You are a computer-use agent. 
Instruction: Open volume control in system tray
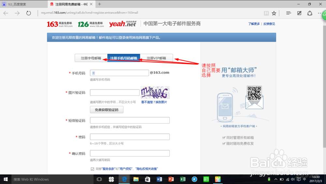click(293, 179)
